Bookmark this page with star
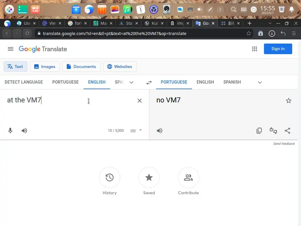 (x=249, y=33)
